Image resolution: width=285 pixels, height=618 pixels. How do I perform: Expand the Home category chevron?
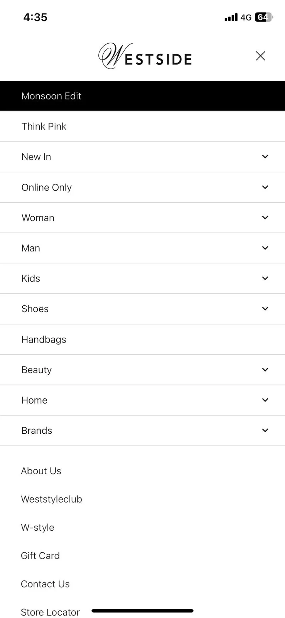point(265,400)
